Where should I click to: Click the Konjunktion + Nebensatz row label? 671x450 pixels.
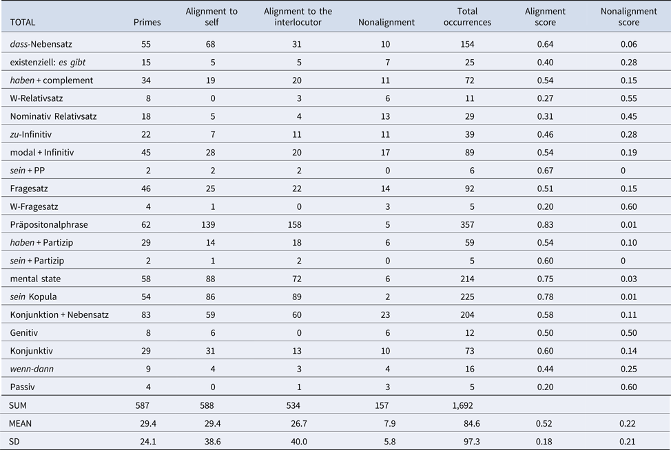click(59, 314)
